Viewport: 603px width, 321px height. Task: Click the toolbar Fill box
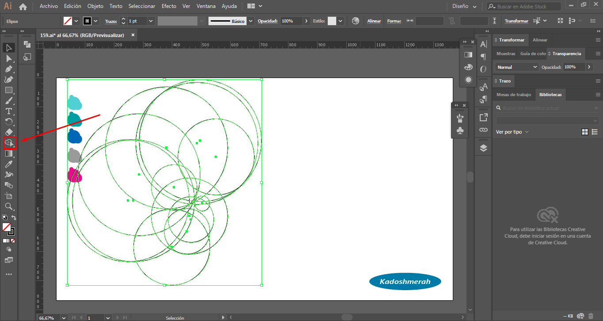(7, 227)
